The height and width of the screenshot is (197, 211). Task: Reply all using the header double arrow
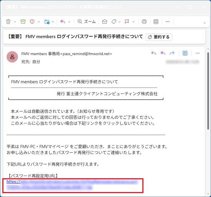coord(163,53)
